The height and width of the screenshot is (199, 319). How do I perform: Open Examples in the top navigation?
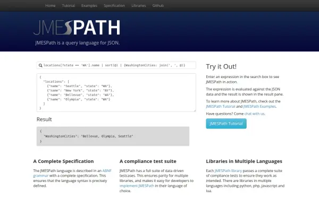point(89,5)
